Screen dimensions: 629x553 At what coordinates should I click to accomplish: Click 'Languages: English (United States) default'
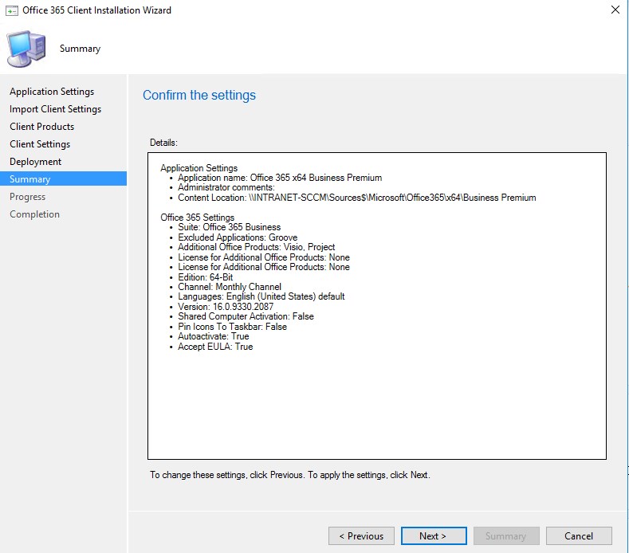[261, 296]
